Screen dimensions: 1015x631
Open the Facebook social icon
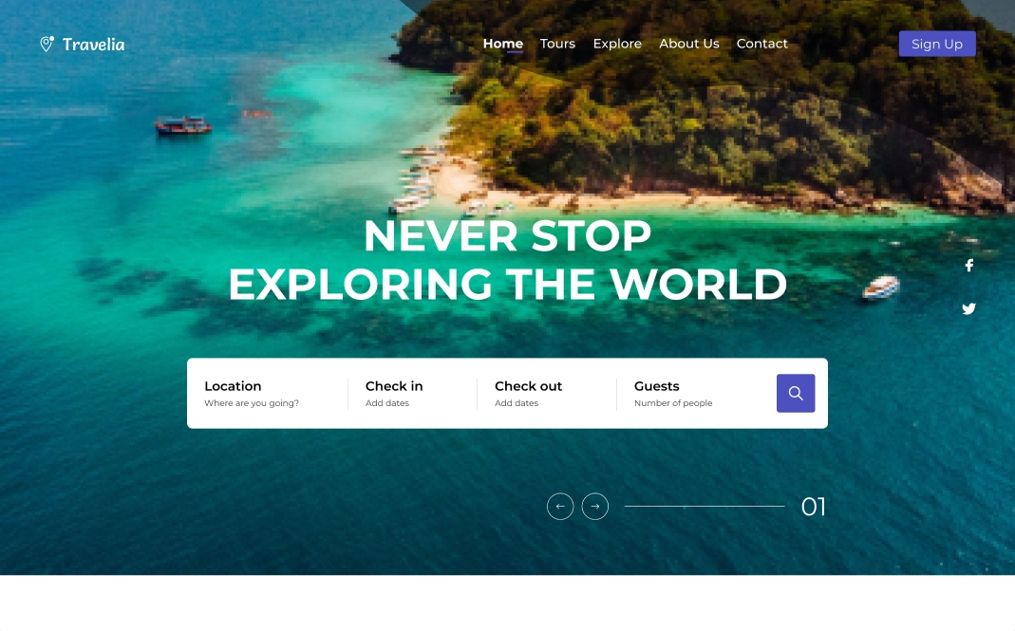click(968, 266)
